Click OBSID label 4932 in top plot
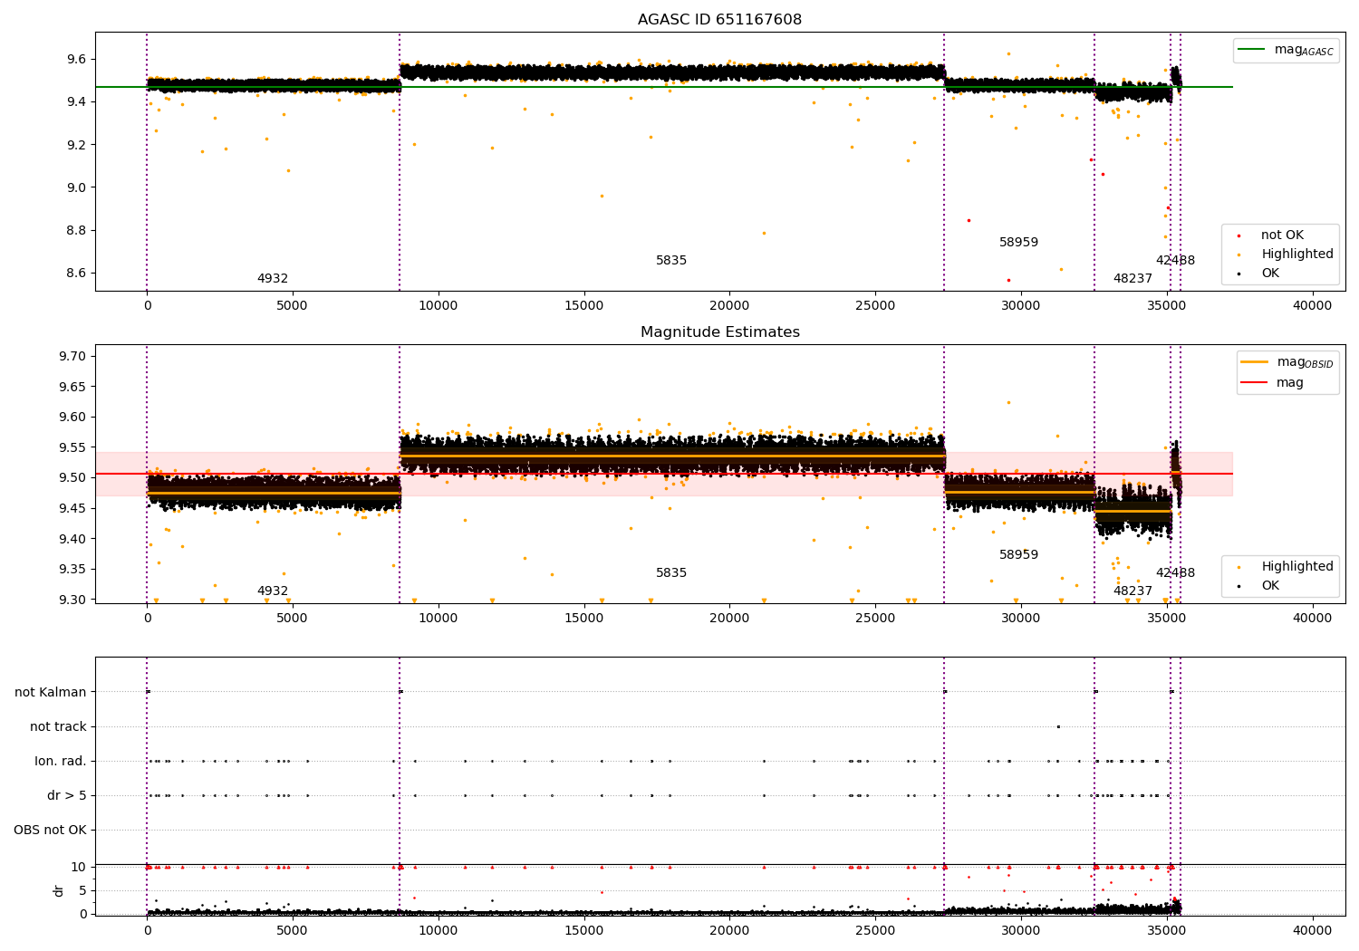The width and height of the screenshot is (1359, 951). (x=273, y=279)
